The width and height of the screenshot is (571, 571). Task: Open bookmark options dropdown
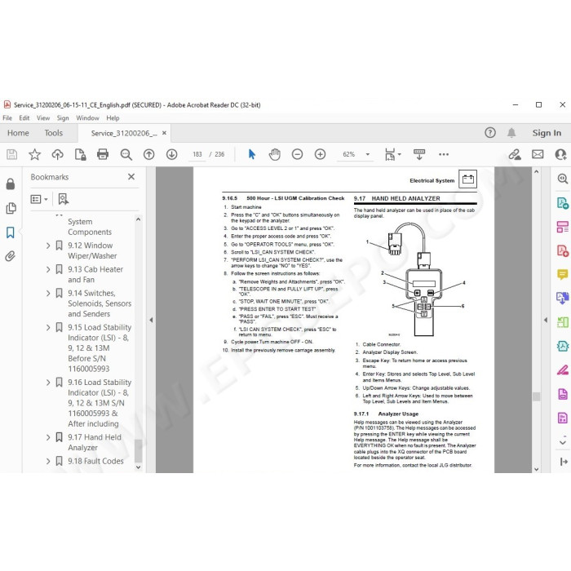coord(39,199)
